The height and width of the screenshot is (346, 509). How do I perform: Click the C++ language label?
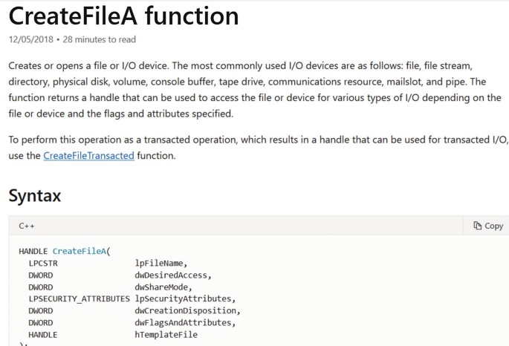click(x=27, y=226)
